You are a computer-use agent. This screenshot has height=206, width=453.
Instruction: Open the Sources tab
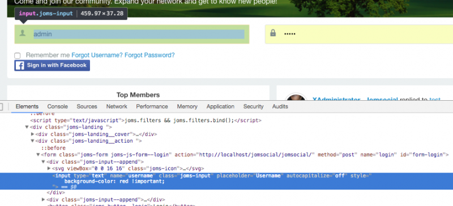point(87,106)
